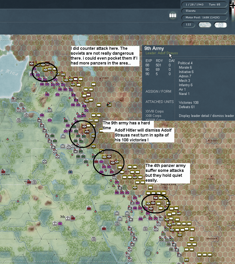This screenshot has width=235, height=264.
Task: Select the white XXX HQ counter east of the Dnepr
Action: (x=145, y=228)
